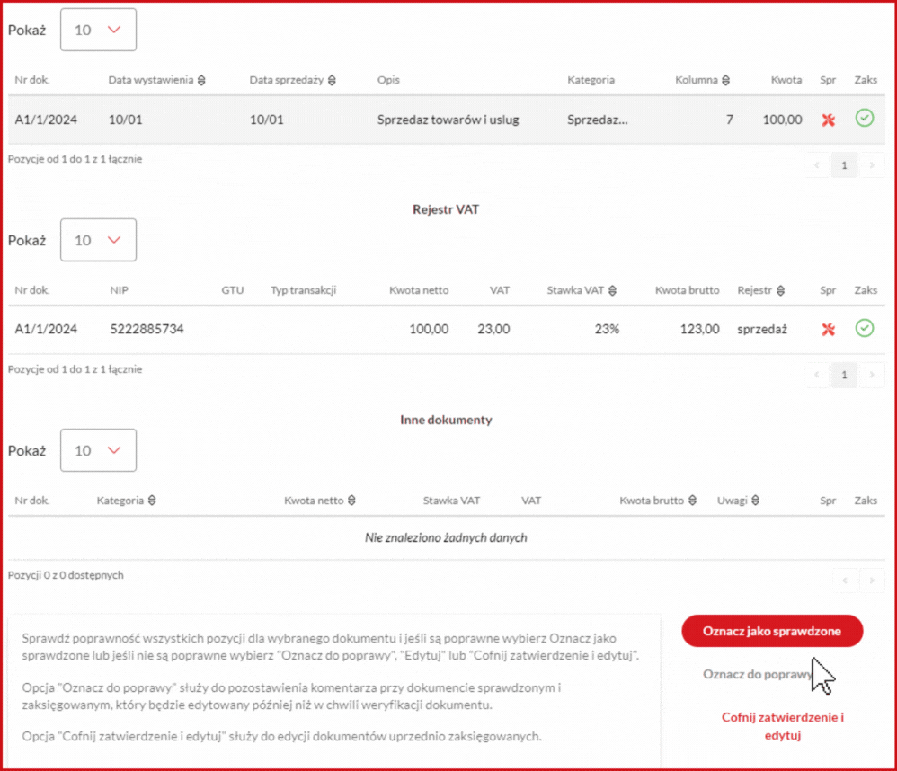Select document A1/1/2024 in the first table

(x=46, y=120)
